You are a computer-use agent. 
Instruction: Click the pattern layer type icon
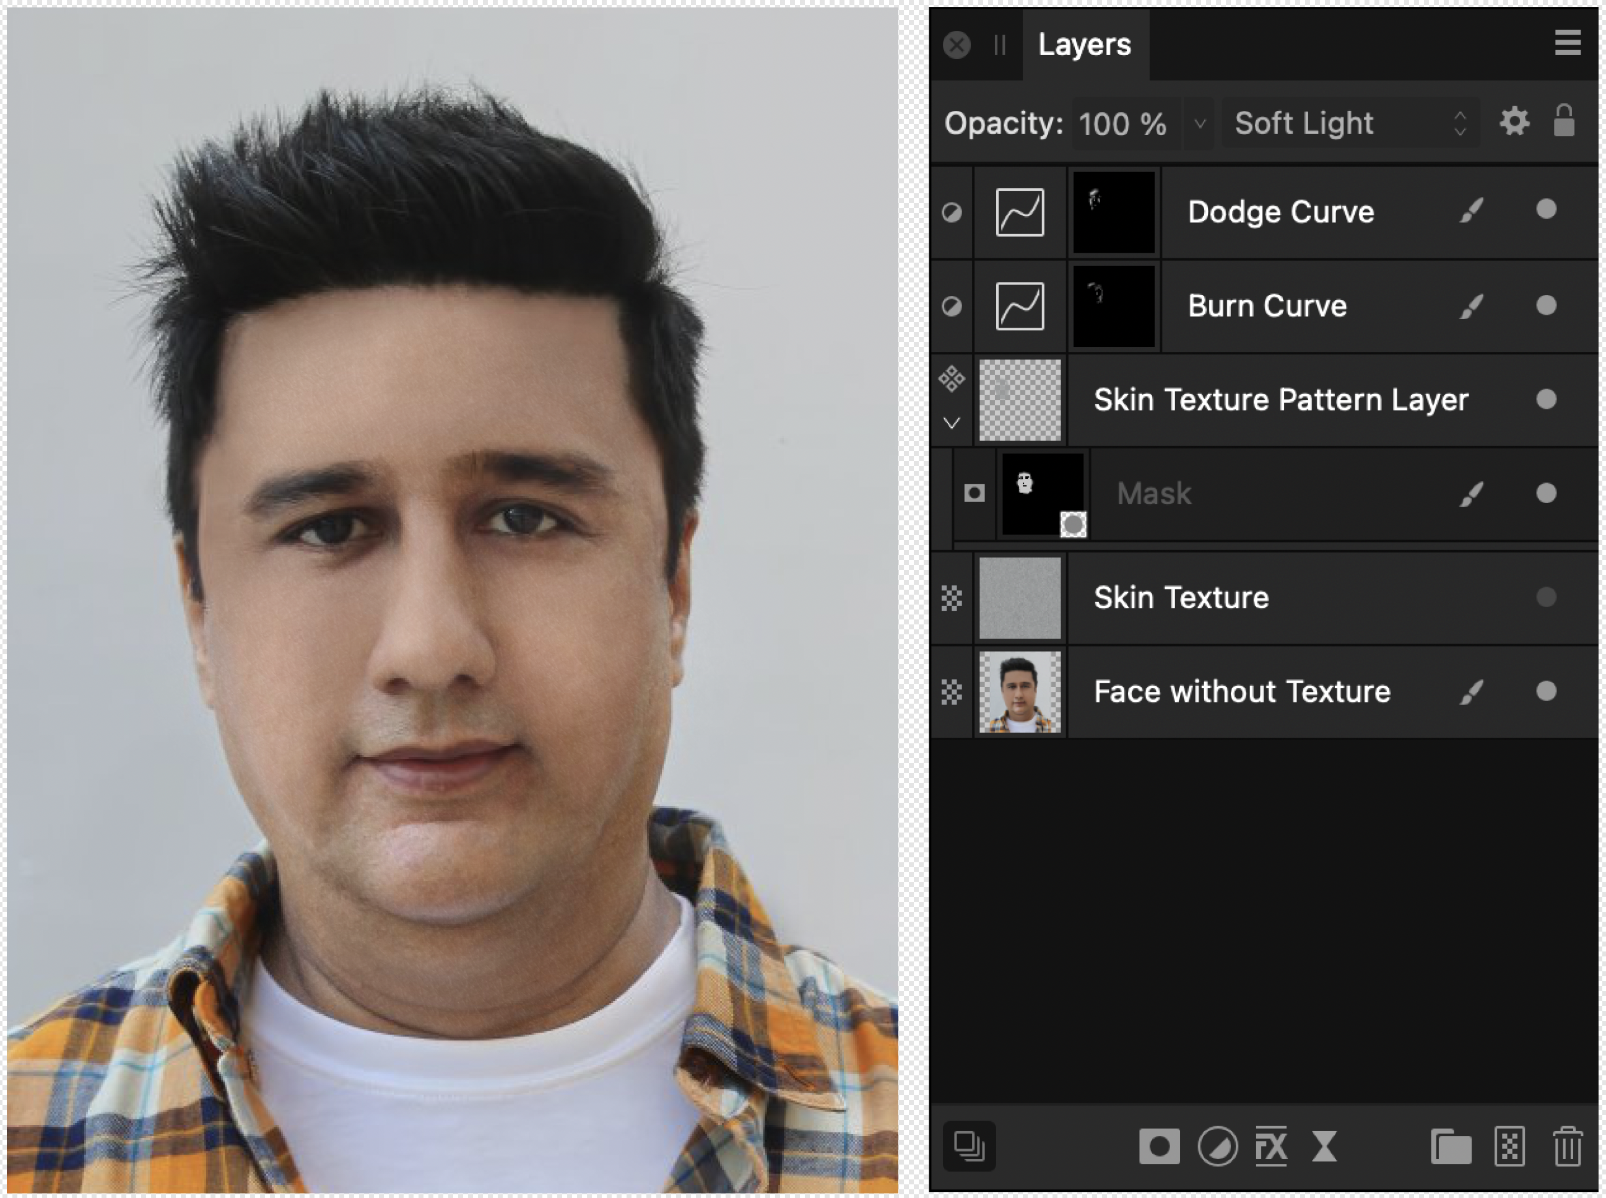coord(952,378)
